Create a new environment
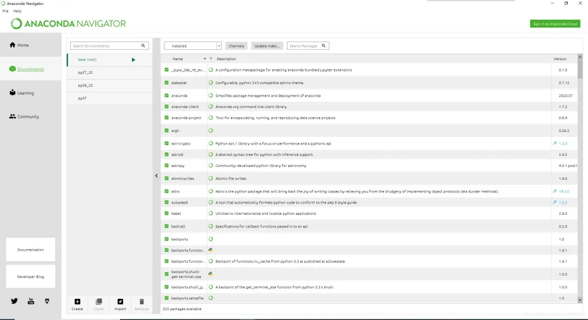The image size is (588, 320). (77, 304)
